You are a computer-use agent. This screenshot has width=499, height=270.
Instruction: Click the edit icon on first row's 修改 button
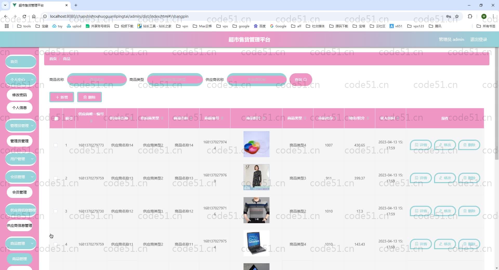[440, 145]
